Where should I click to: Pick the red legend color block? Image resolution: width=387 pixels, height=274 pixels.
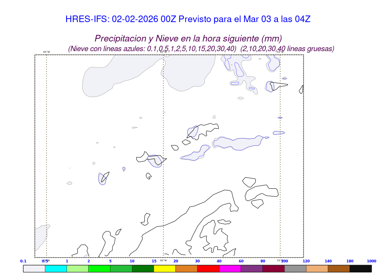click(208, 269)
